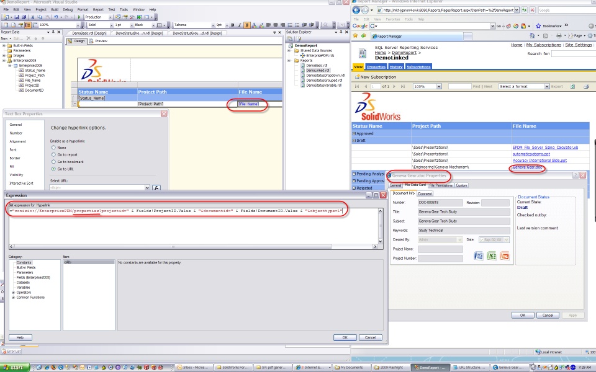Expand the Pending Analysis group
This screenshot has height=372, width=596.
354,174
